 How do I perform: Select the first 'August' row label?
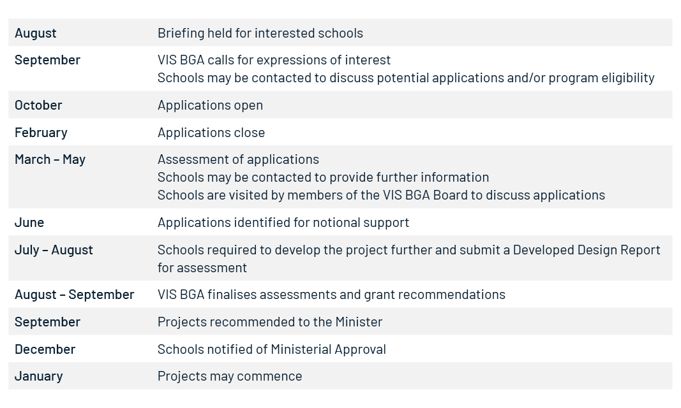click(36, 33)
